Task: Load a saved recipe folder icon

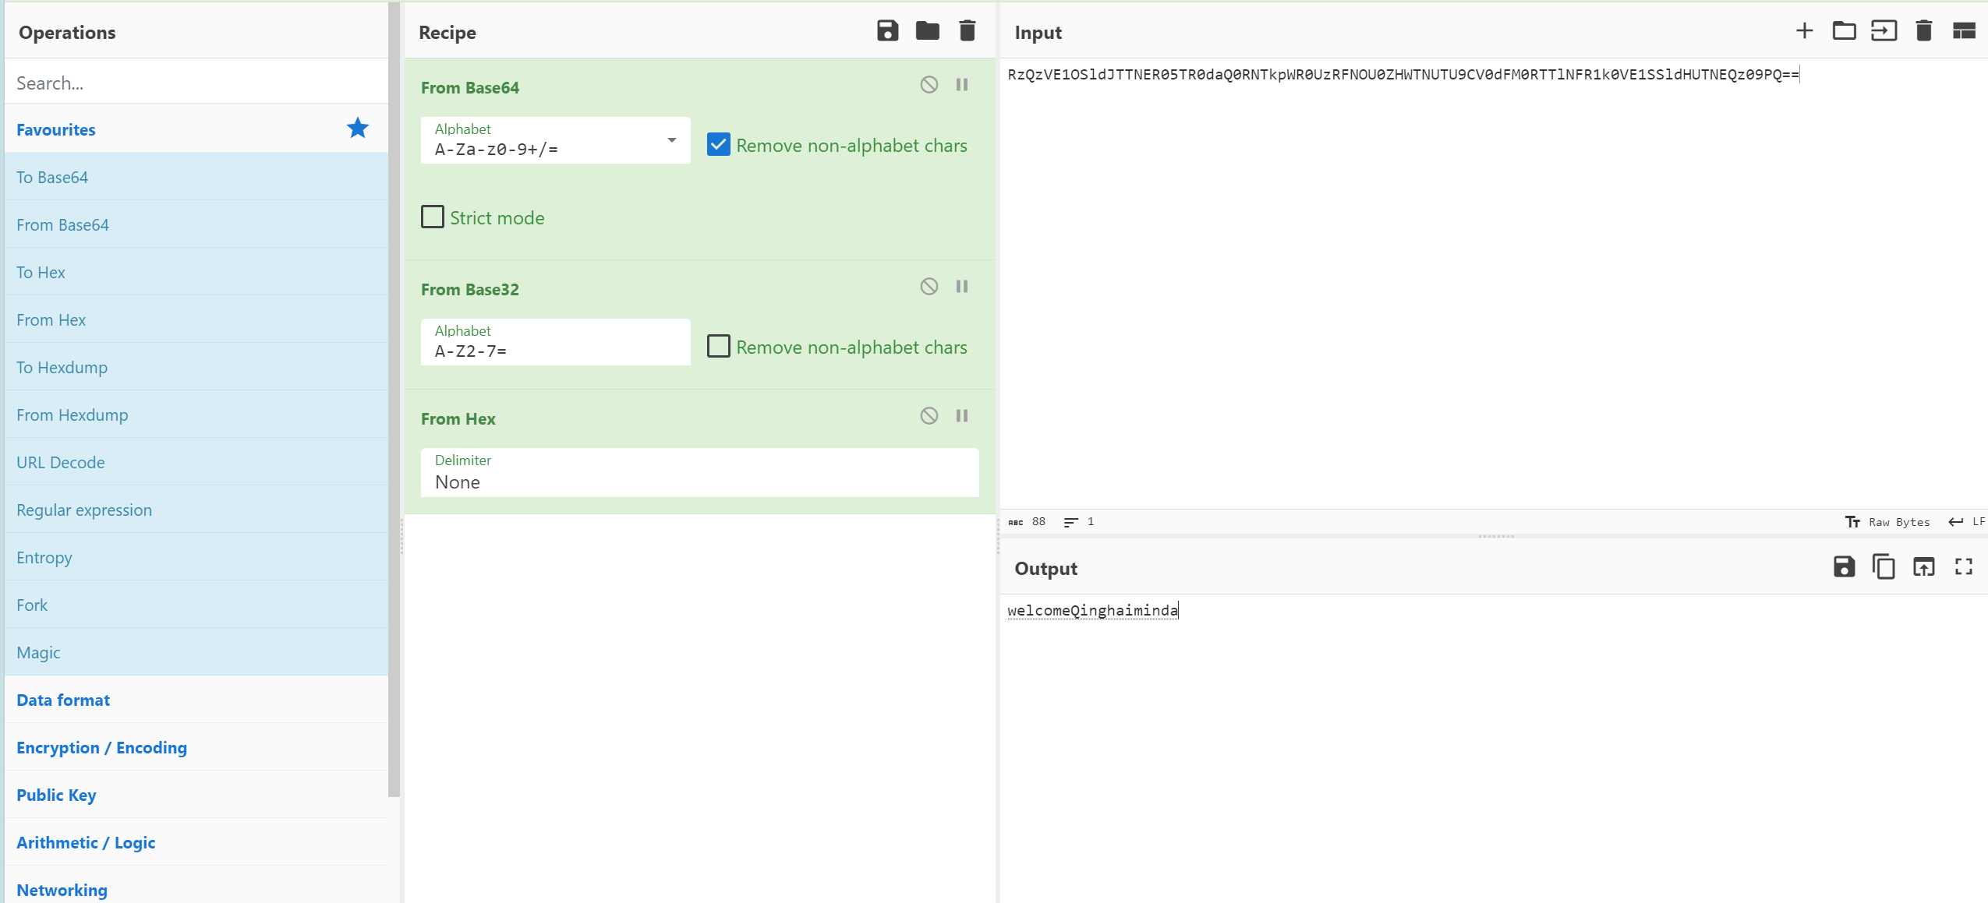Action: (x=927, y=31)
